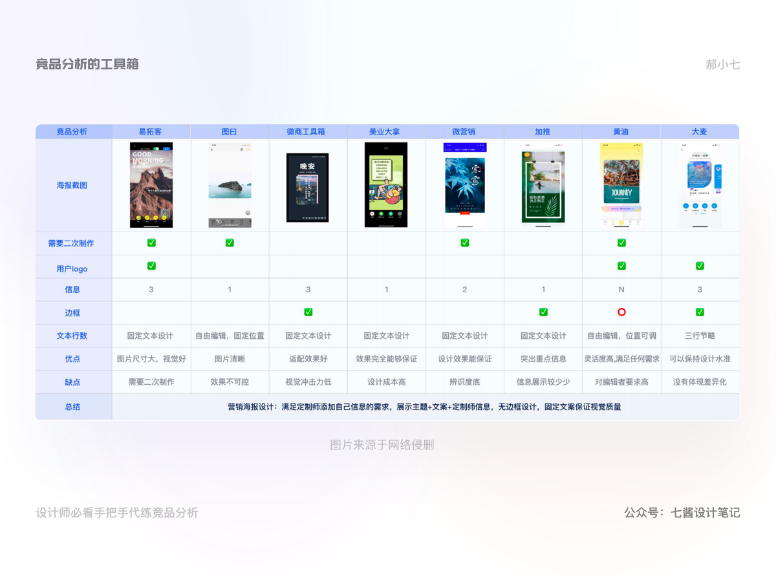Viewport: 776px width, 582px height.
Task: Open the 微营销 blue leaves poster screenshot
Action: [464, 185]
